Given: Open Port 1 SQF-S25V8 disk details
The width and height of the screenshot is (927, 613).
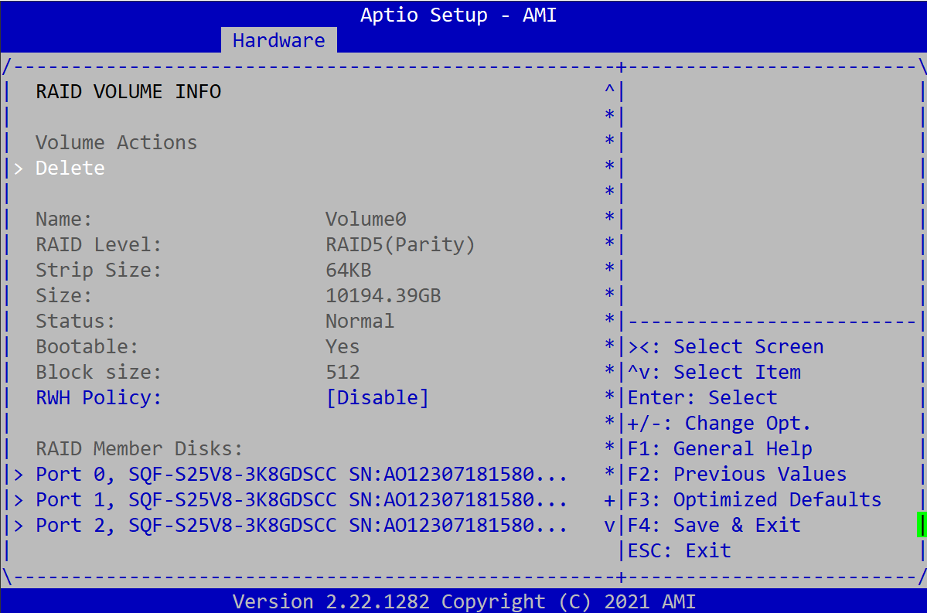Looking at the screenshot, I should (x=302, y=499).
